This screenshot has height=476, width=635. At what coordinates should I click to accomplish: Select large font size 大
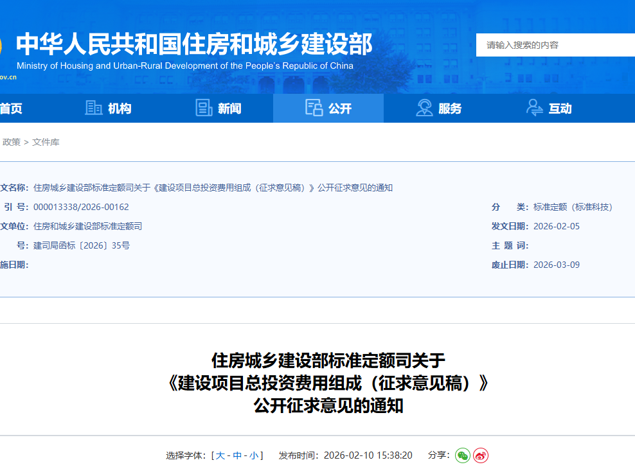coord(222,455)
